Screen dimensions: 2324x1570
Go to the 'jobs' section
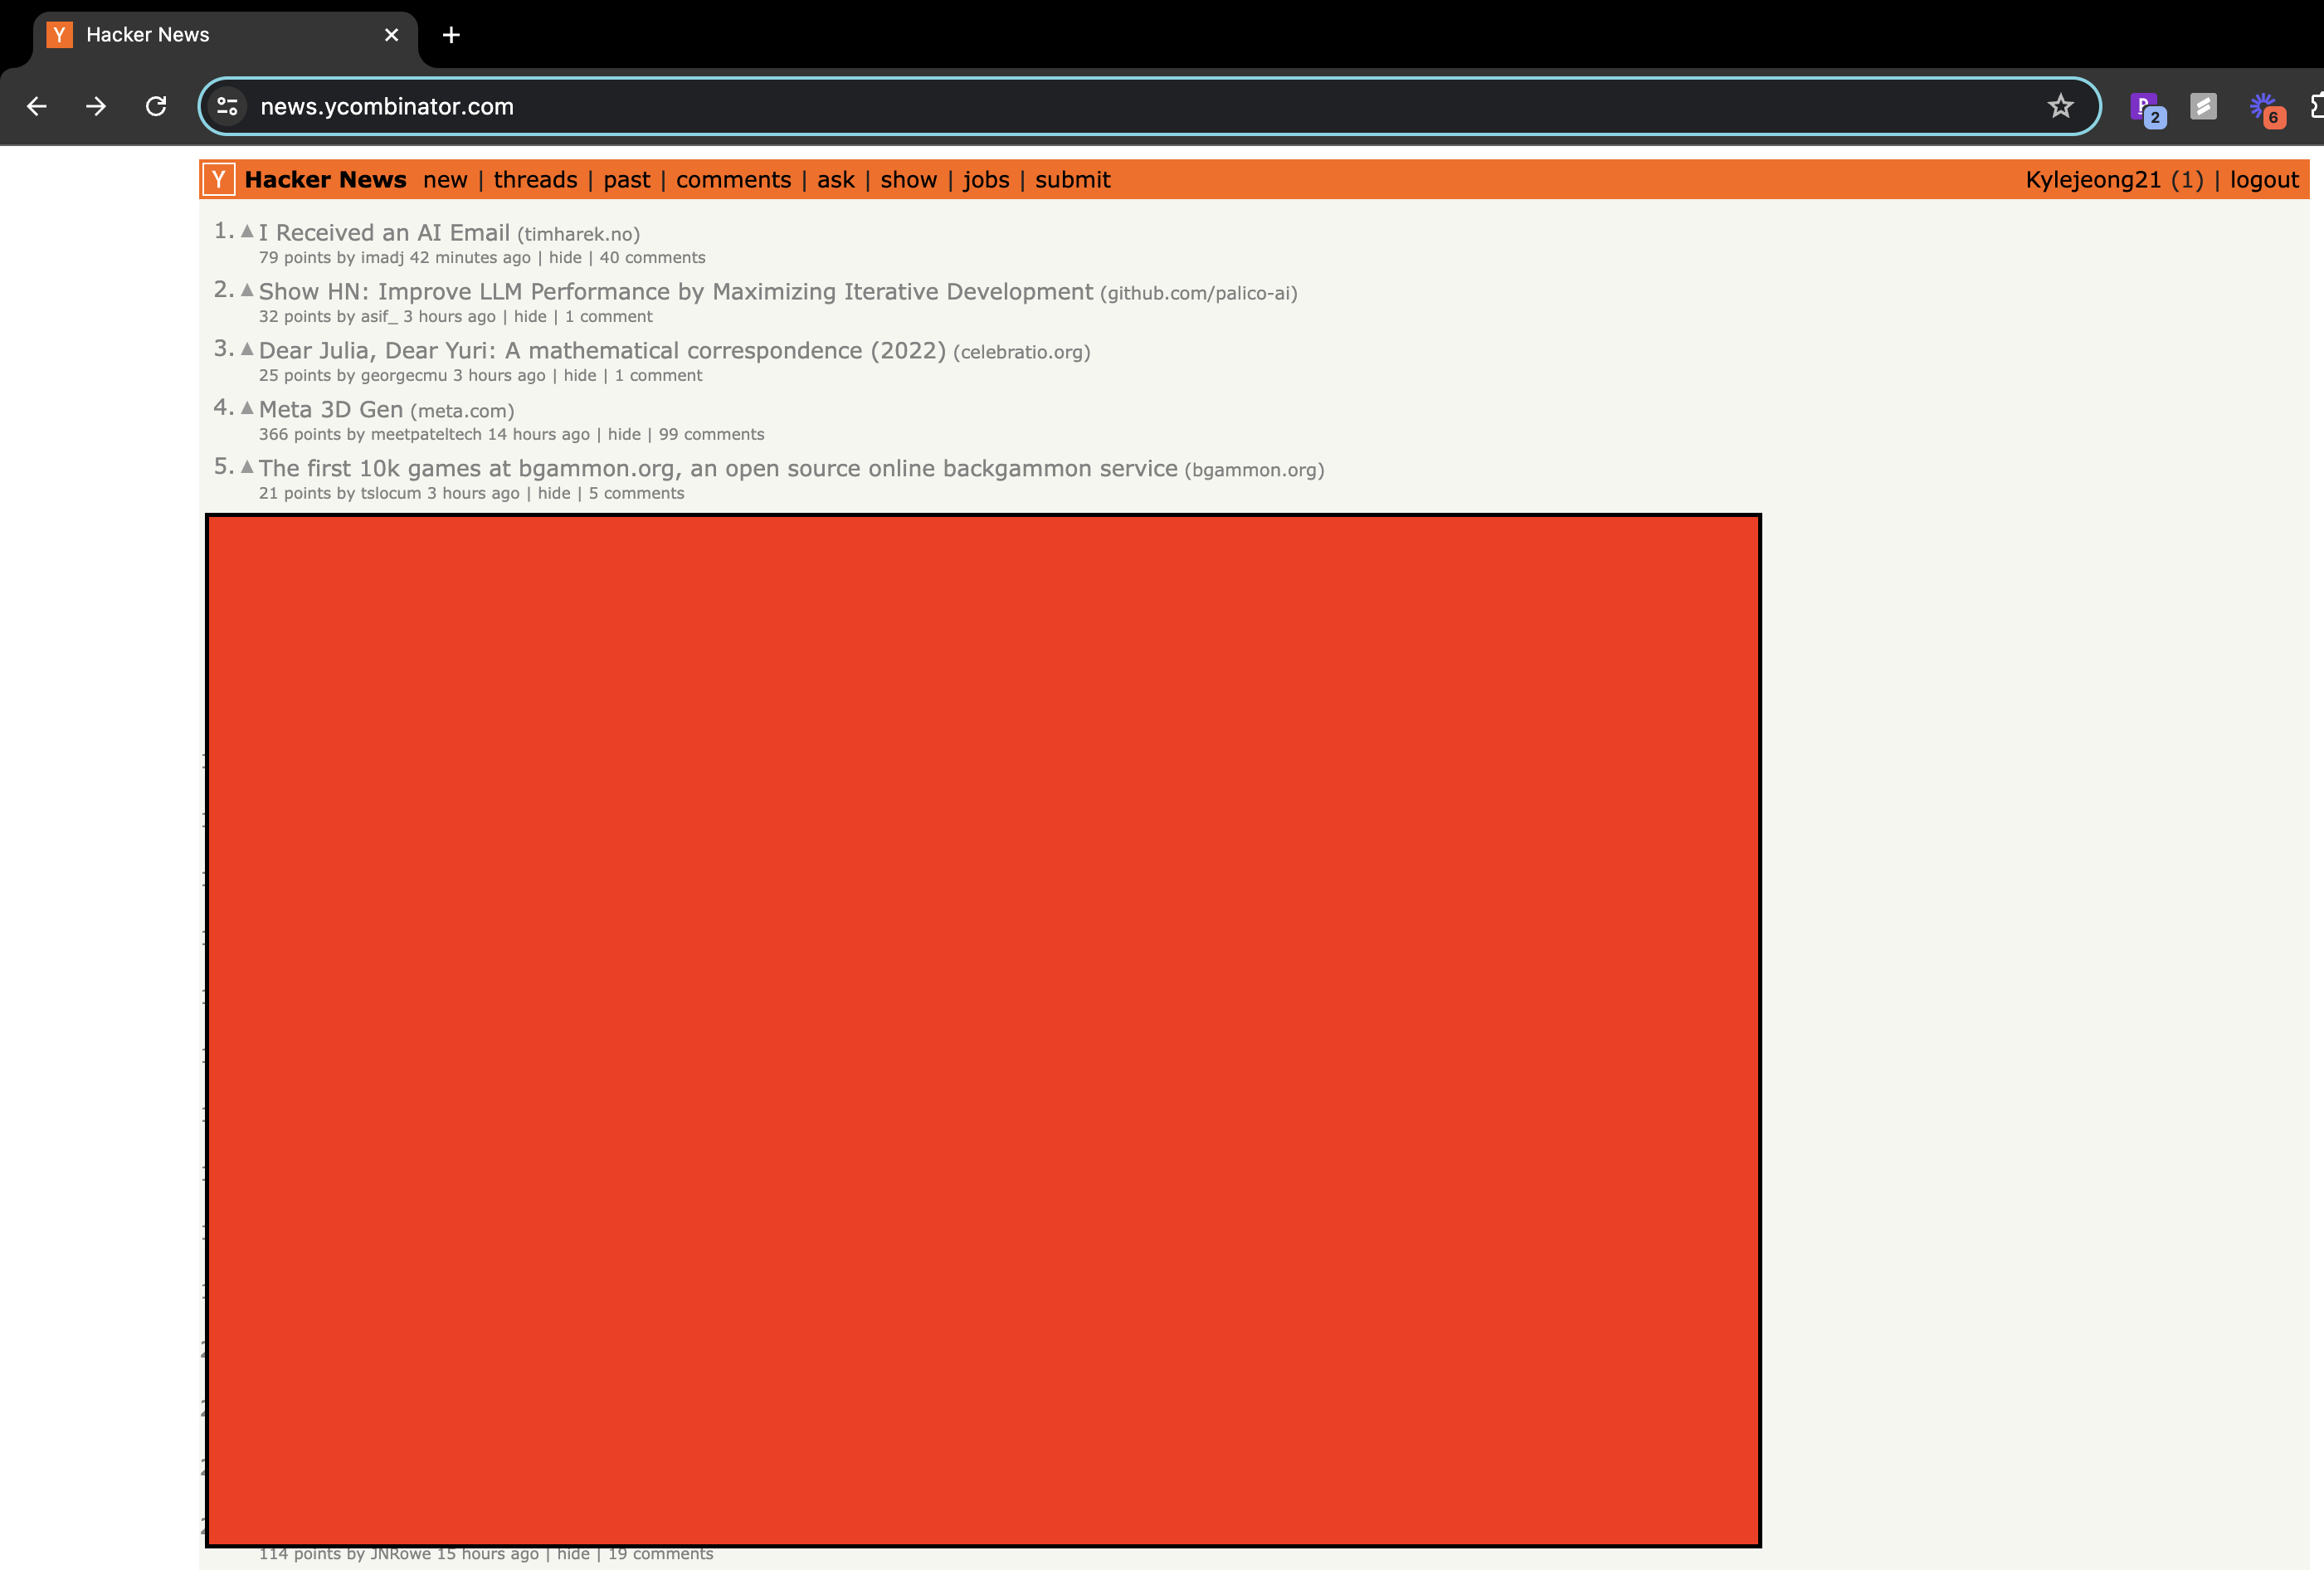pyautogui.click(x=985, y=180)
